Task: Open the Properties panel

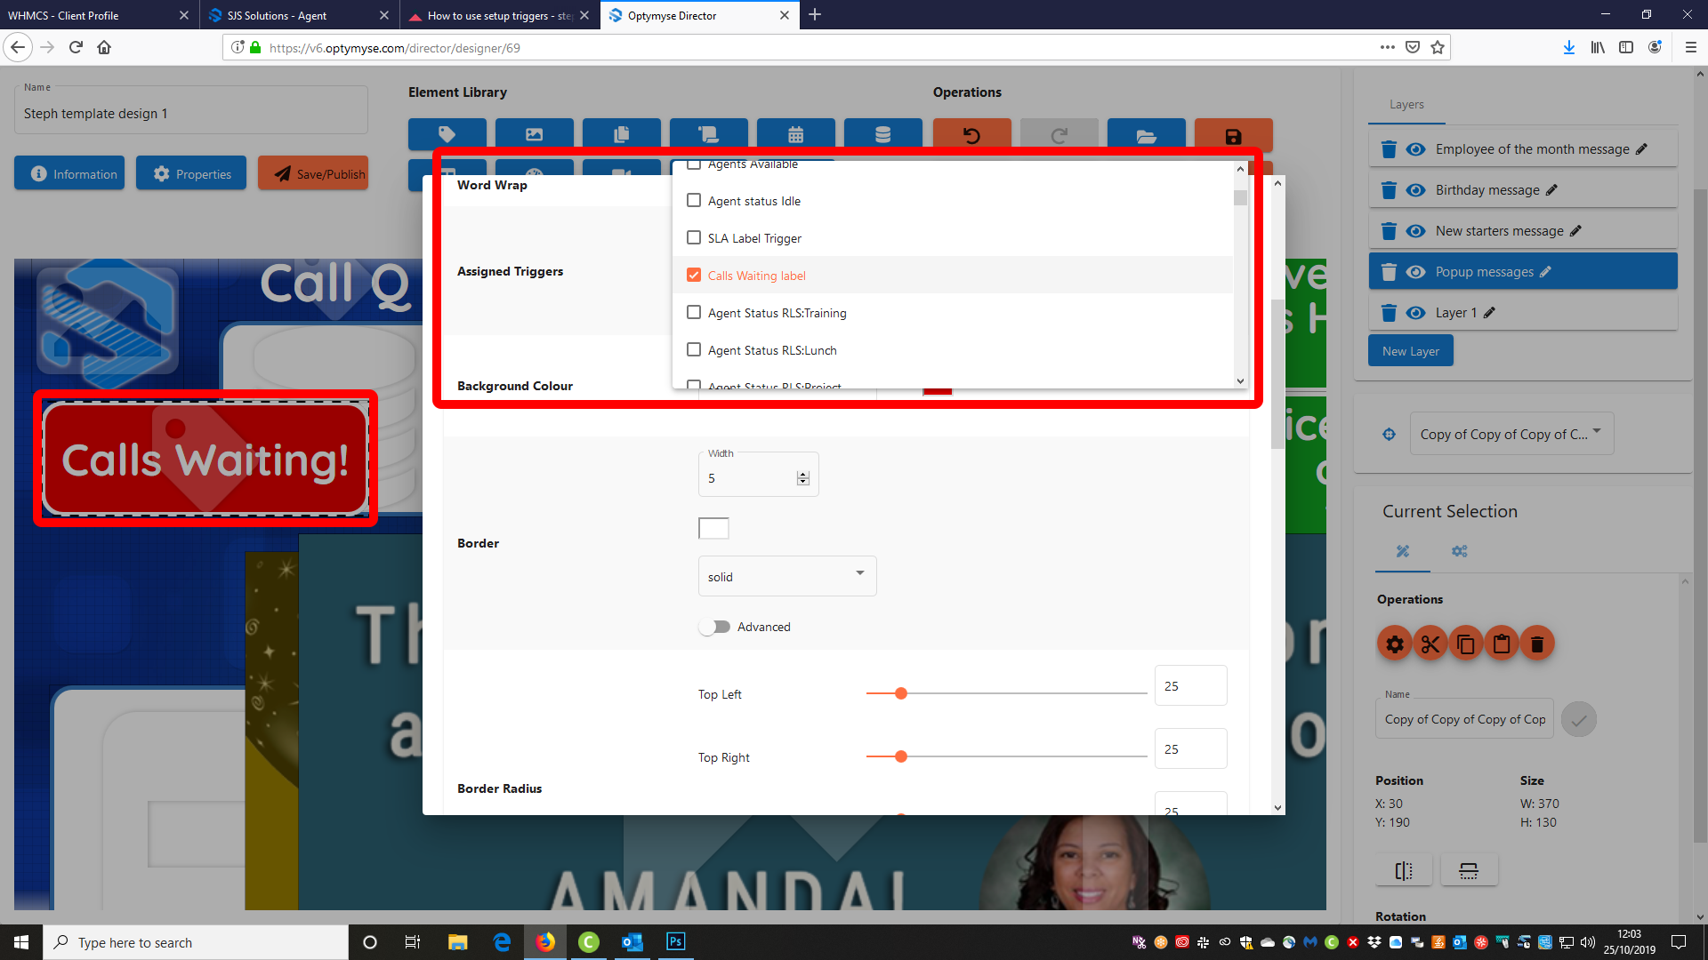Action: tap(191, 173)
